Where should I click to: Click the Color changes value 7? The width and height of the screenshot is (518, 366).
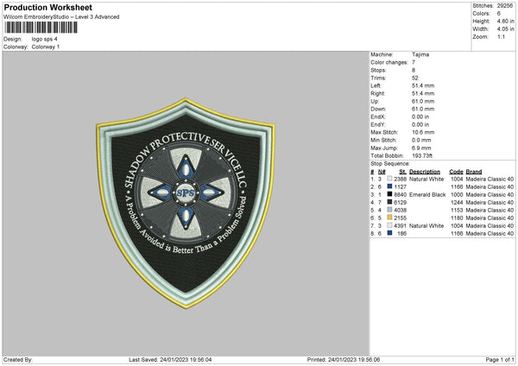tap(414, 62)
